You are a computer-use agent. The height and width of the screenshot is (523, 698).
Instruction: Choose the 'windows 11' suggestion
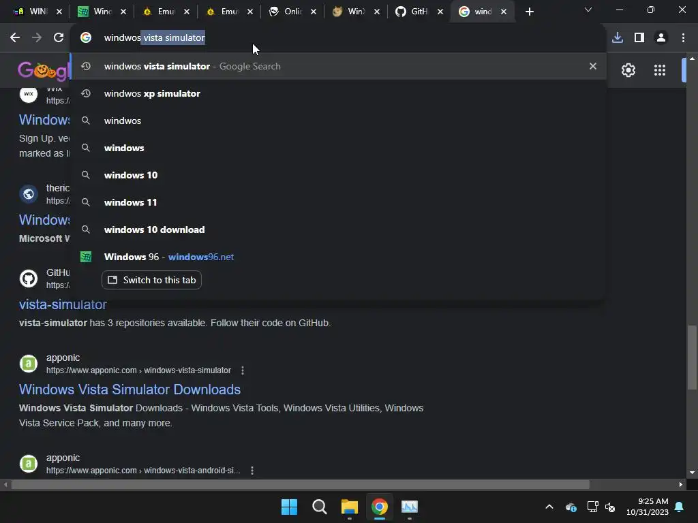(338, 202)
